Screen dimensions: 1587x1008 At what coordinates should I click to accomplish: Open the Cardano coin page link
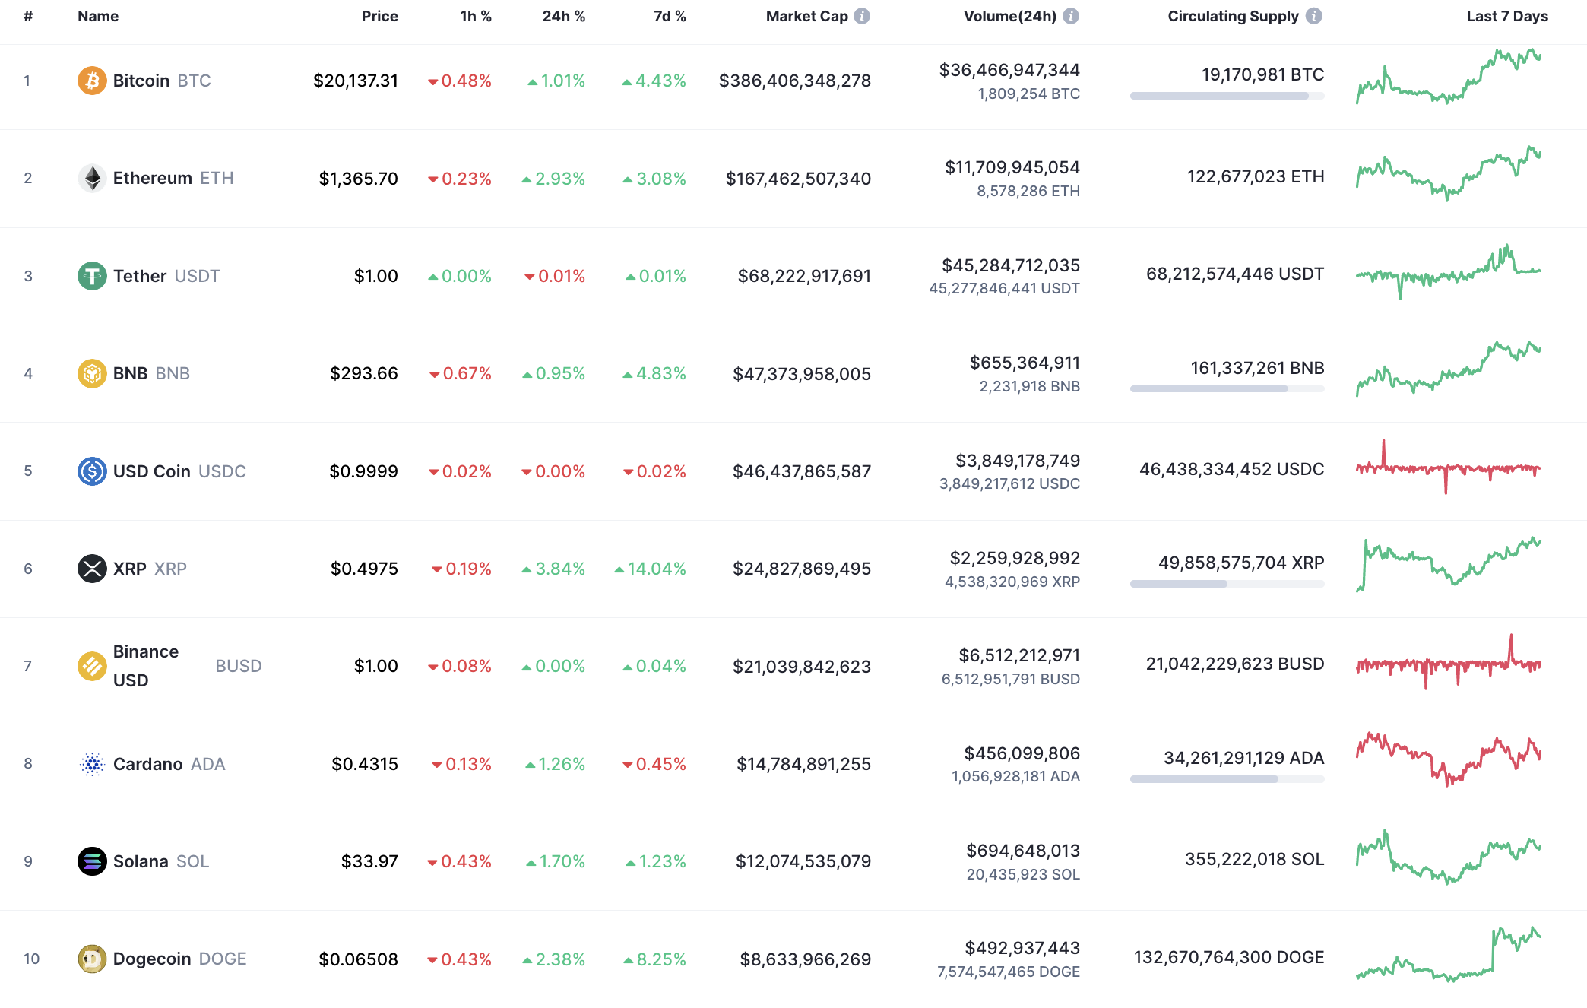(x=148, y=763)
